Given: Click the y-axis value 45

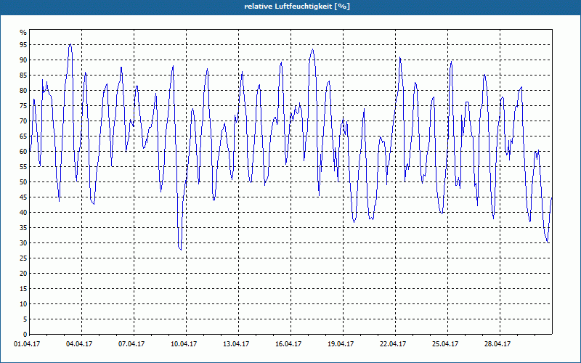Looking at the screenshot, I should point(23,197).
